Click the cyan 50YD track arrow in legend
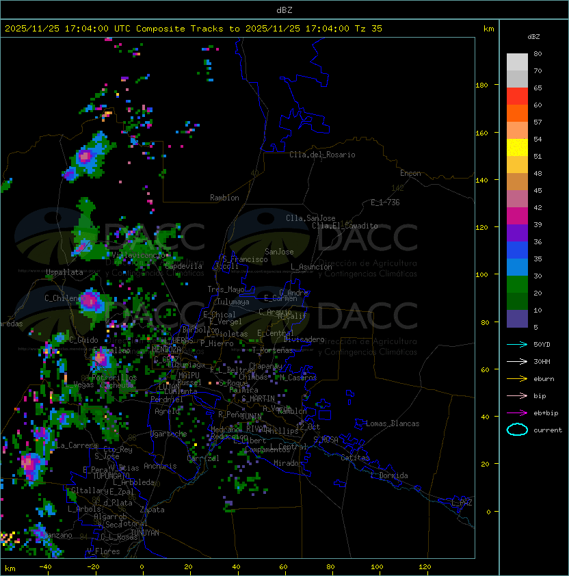Viewport: 569px width, 576px height. [517, 345]
